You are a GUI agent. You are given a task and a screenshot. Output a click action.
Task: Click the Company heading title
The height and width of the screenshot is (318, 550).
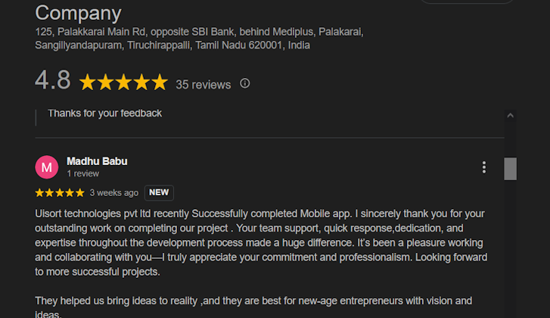[78, 13]
